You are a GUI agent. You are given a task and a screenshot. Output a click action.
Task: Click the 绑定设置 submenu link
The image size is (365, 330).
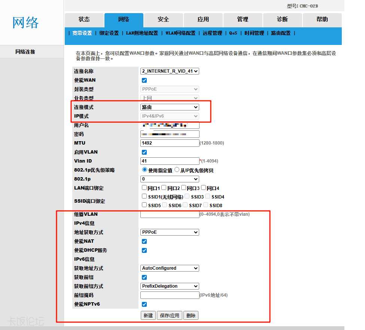(109, 33)
